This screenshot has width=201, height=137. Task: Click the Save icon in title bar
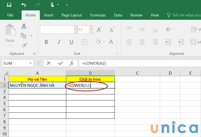click(9, 5)
